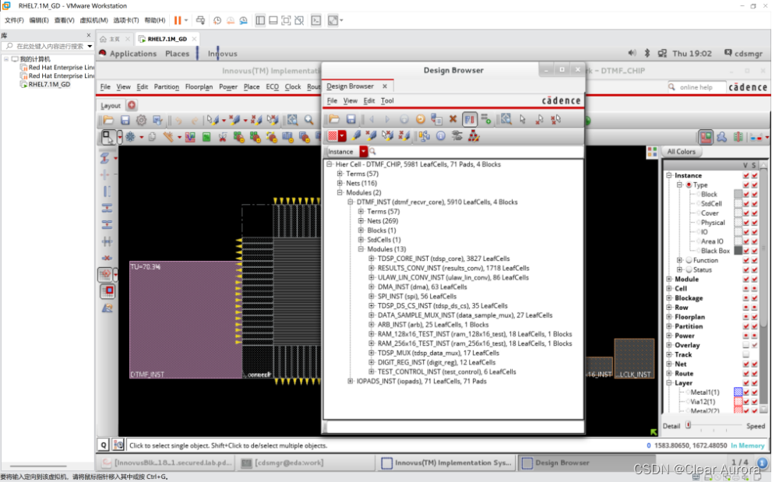Open Tool menu in Design Browser
The image size is (772, 482).
click(387, 100)
